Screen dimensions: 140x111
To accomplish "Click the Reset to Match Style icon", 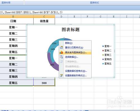I will pyautogui.click(x=61, y=47).
